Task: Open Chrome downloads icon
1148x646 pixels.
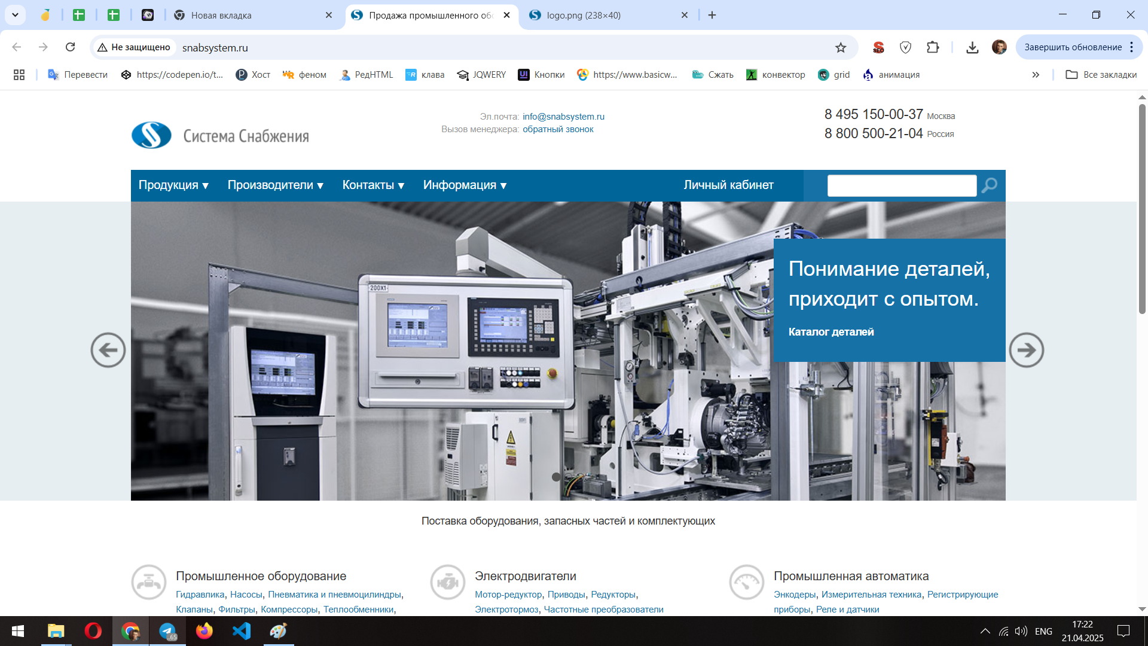Action: point(972,47)
